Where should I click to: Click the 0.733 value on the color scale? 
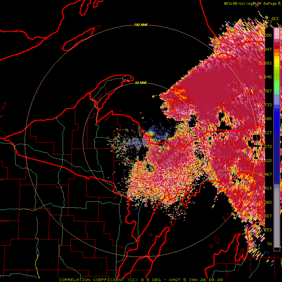[265, 105]
